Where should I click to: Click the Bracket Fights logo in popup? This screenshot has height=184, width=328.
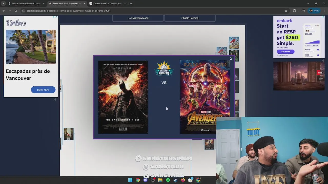click(164, 68)
